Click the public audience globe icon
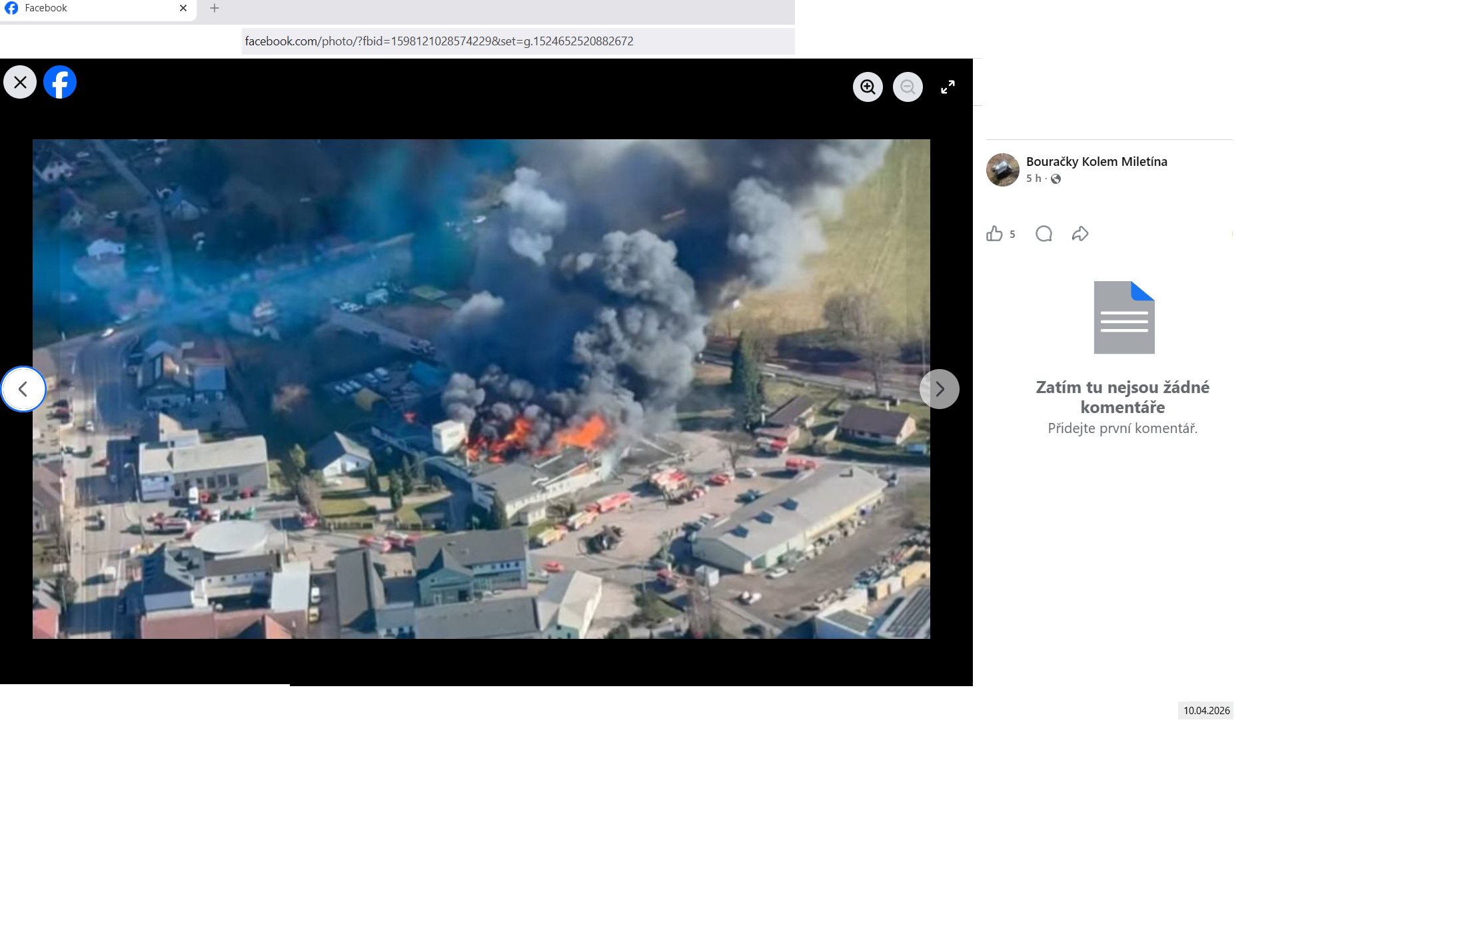The height and width of the screenshot is (926, 1470). coord(1056,179)
